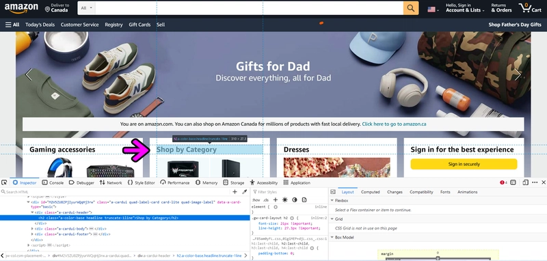Click the Amazon search text field

tap(249, 8)
